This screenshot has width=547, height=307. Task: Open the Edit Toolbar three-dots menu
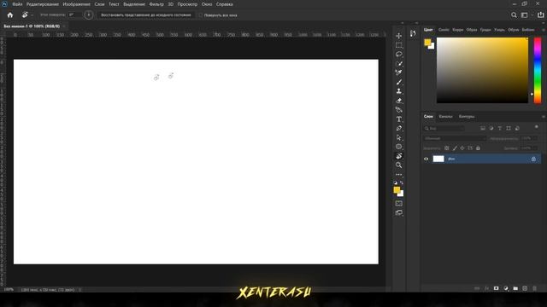click(x=399, y=174)
